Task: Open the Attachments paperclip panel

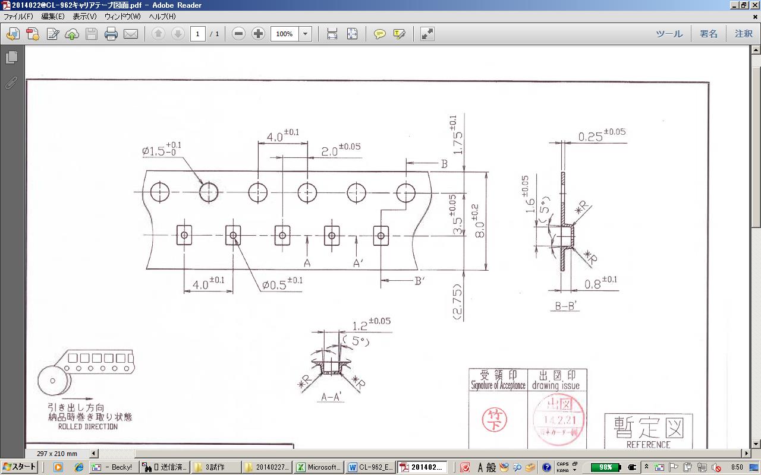Action: [11, 83]
